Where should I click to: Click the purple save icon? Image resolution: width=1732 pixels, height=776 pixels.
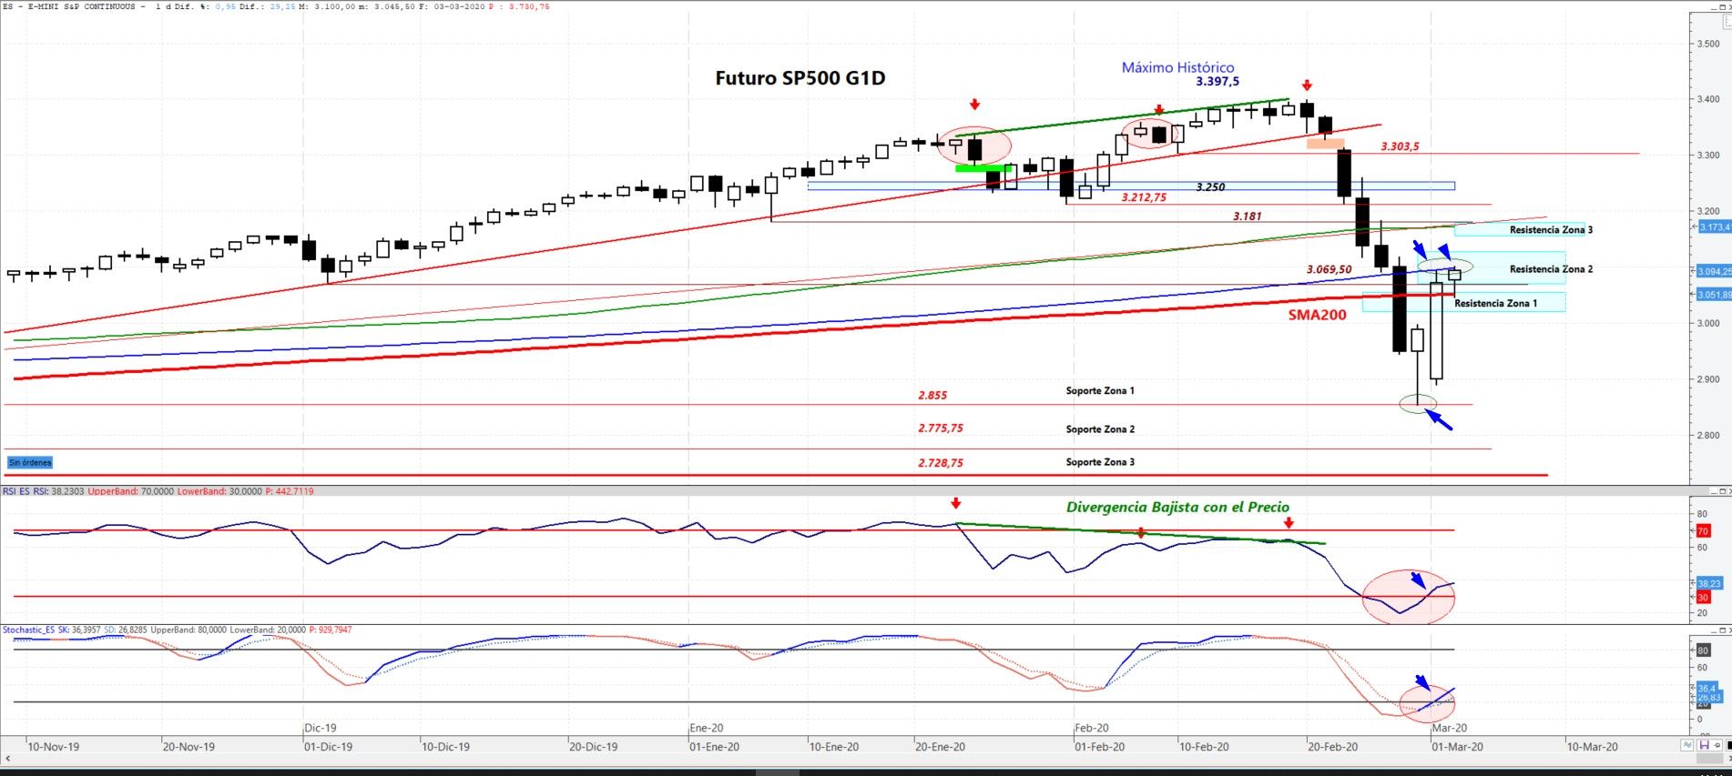(x=1704, y=745)
